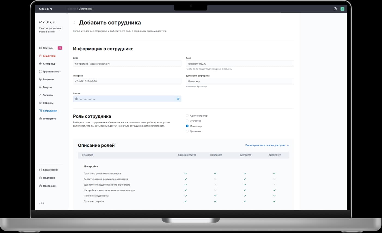Select the Бухгалтер role radio button
The height and width of the screenshot is (233, 382).
[187, 121]
